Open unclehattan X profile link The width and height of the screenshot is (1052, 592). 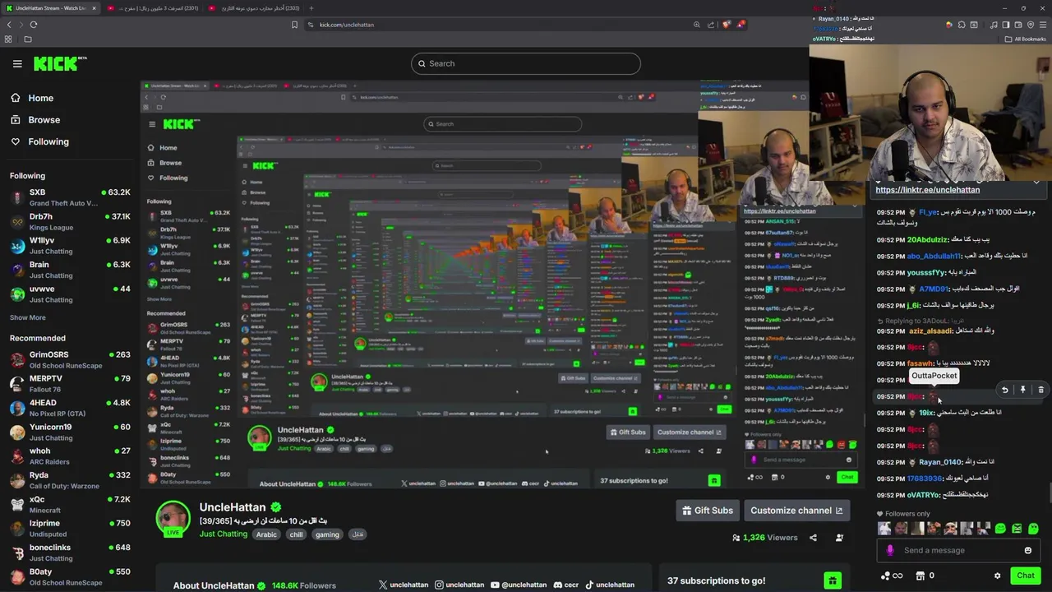pos(404,585)
